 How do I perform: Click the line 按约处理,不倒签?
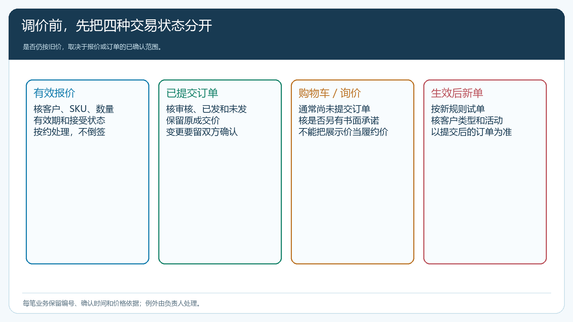(x=69, y=132)
